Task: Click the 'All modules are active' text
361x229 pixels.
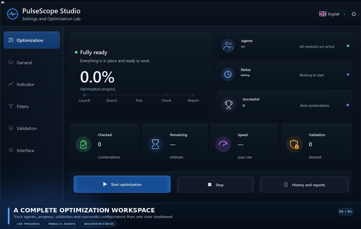Action: pos(317,47)
